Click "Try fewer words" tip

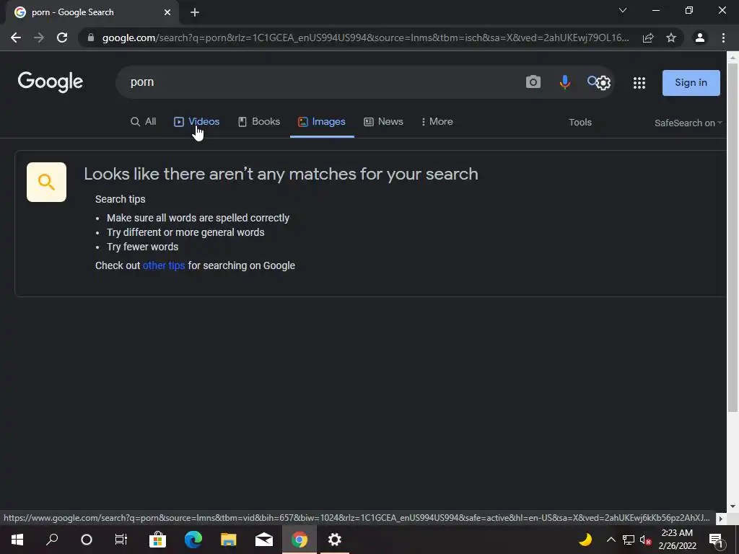coord(143,247)
